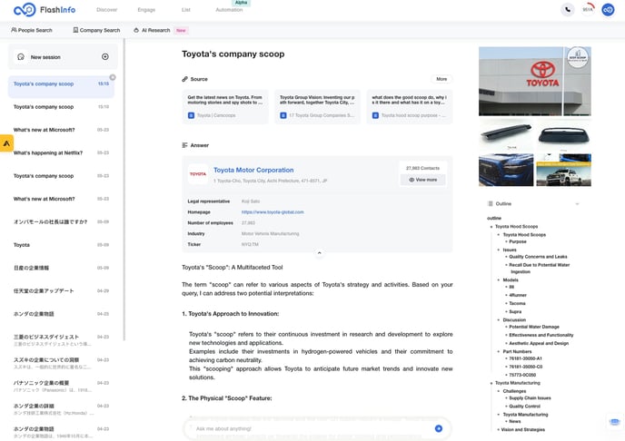
Task: Click the large Toyota dealership image
Action: (535, 81)
